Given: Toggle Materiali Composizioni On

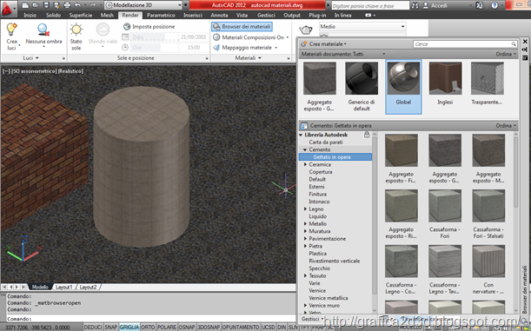Looking at the screenshot, I should (253, 37).
